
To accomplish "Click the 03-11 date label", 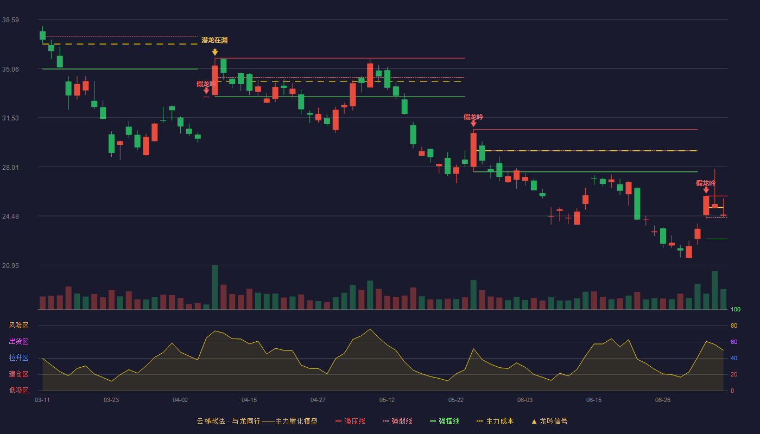I will pos(42,400).
